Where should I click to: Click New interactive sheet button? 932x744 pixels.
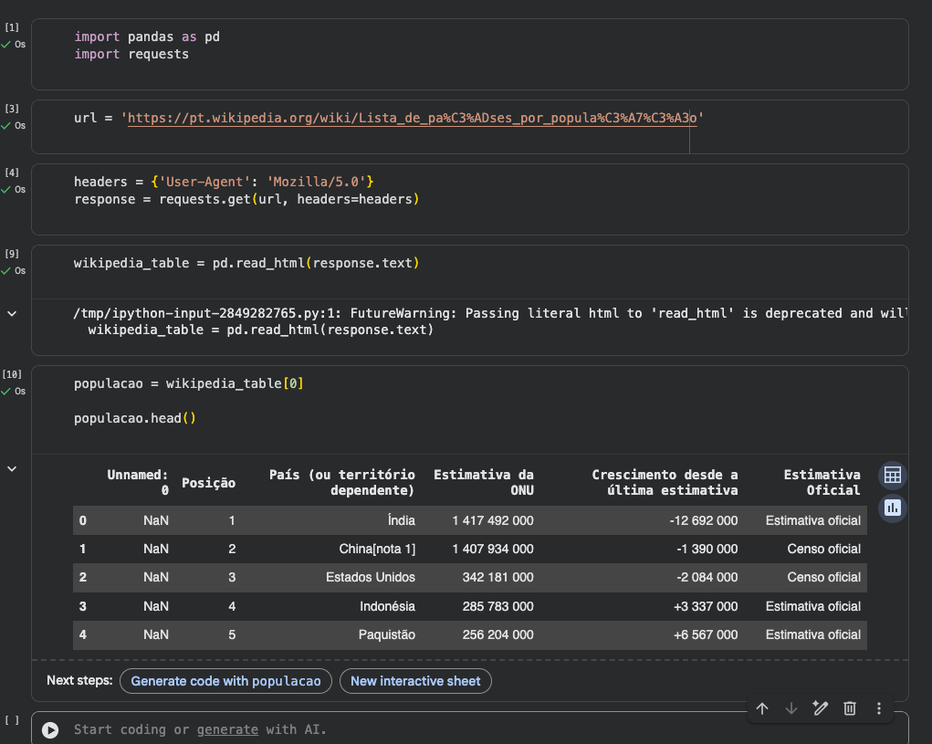415,681
